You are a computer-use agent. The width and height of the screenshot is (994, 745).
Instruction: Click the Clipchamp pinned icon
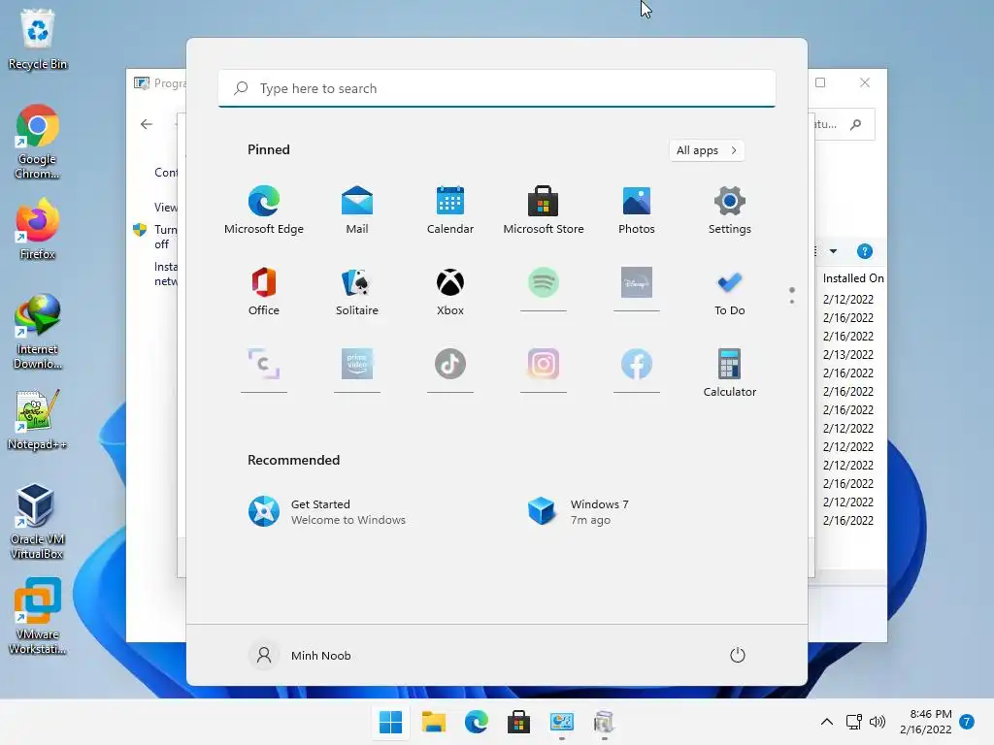264,365
